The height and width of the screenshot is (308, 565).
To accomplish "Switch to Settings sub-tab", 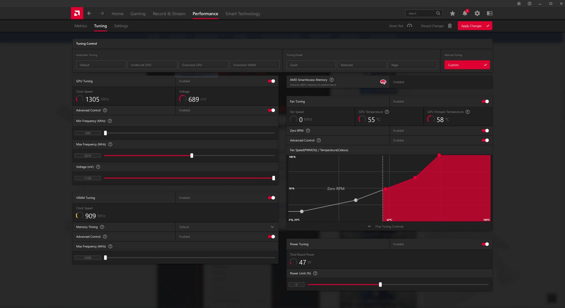I will (121, 26).
